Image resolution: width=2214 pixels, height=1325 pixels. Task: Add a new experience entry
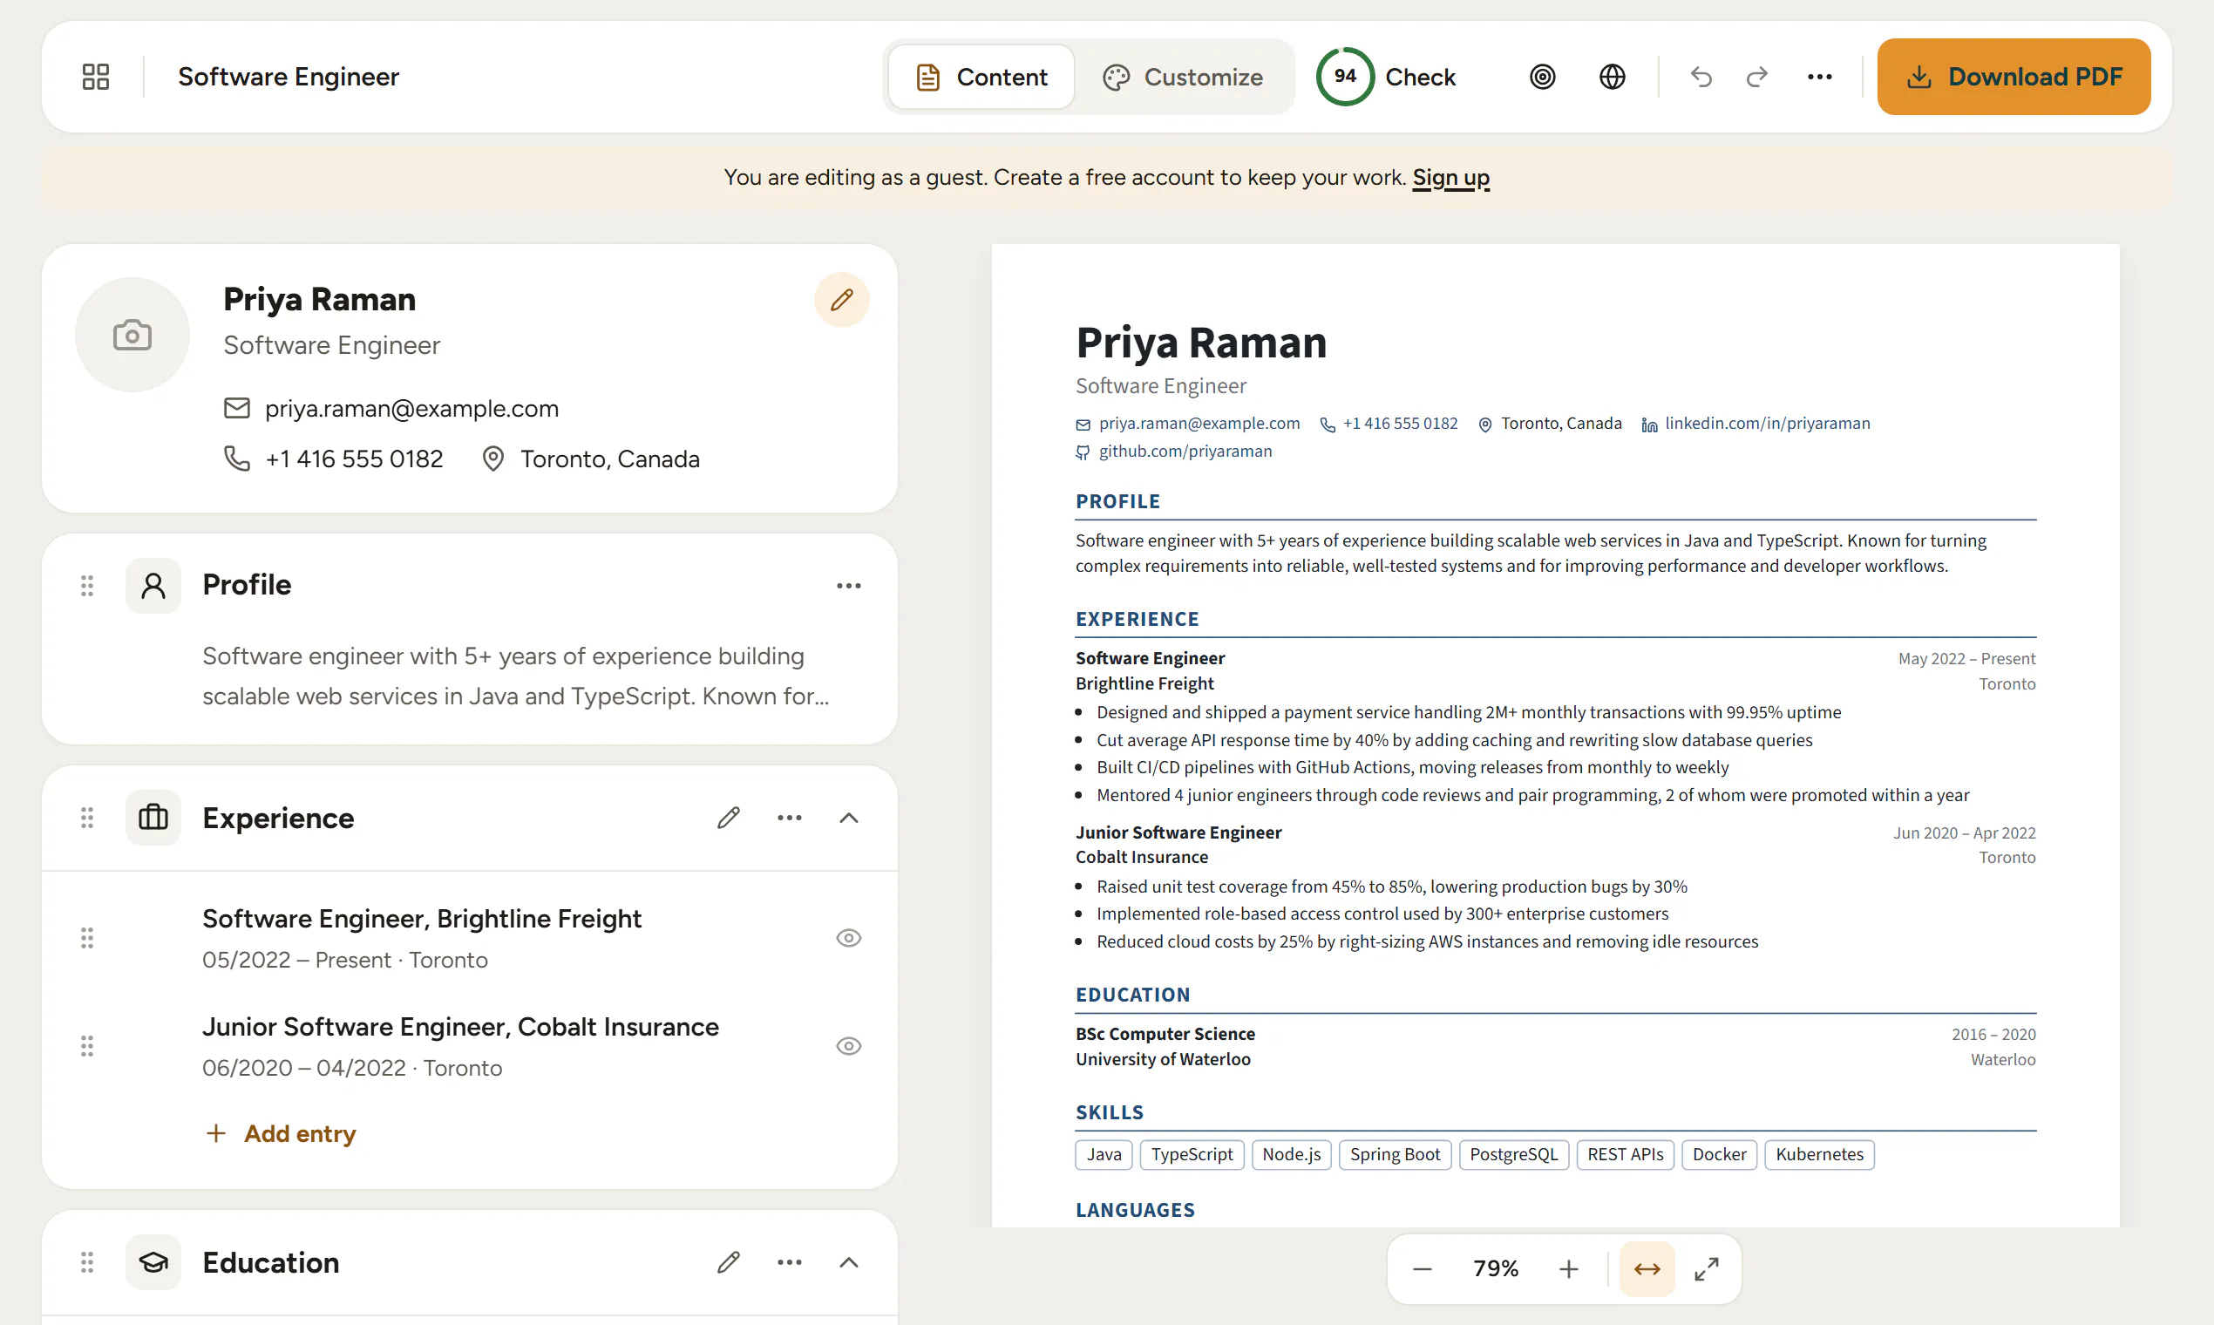click(x=281, y=1134)
